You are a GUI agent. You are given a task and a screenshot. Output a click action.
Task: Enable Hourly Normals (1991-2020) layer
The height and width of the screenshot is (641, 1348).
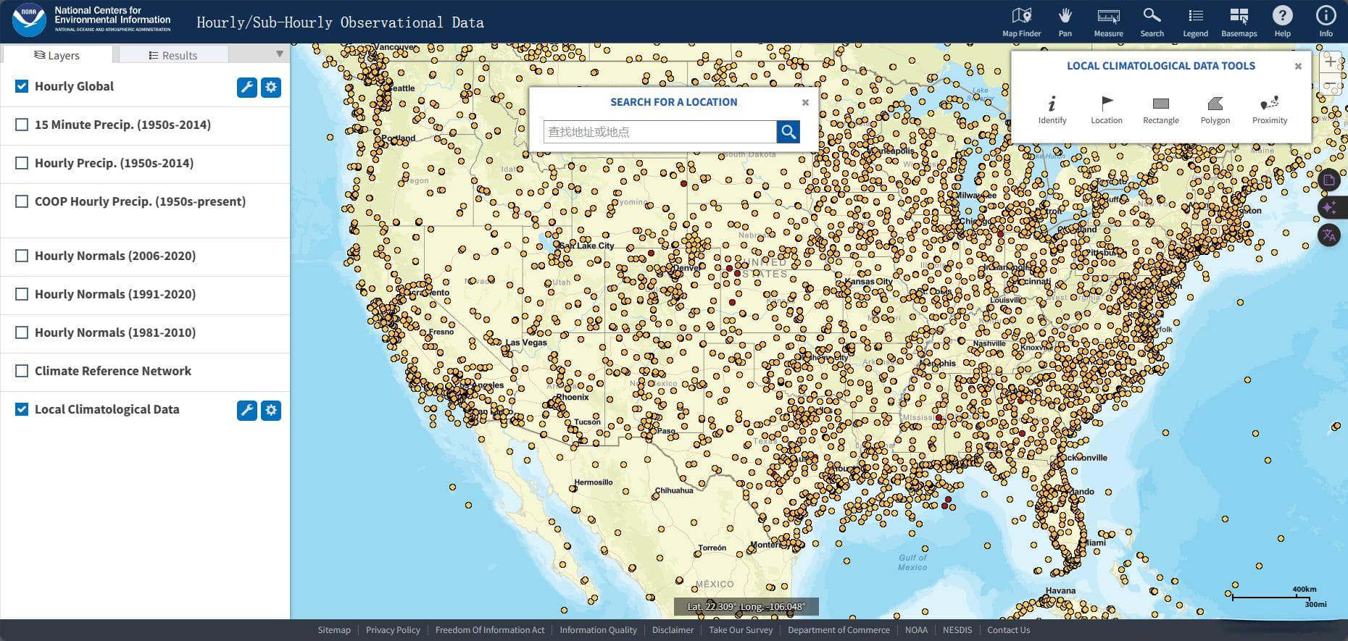click(22, 294)
